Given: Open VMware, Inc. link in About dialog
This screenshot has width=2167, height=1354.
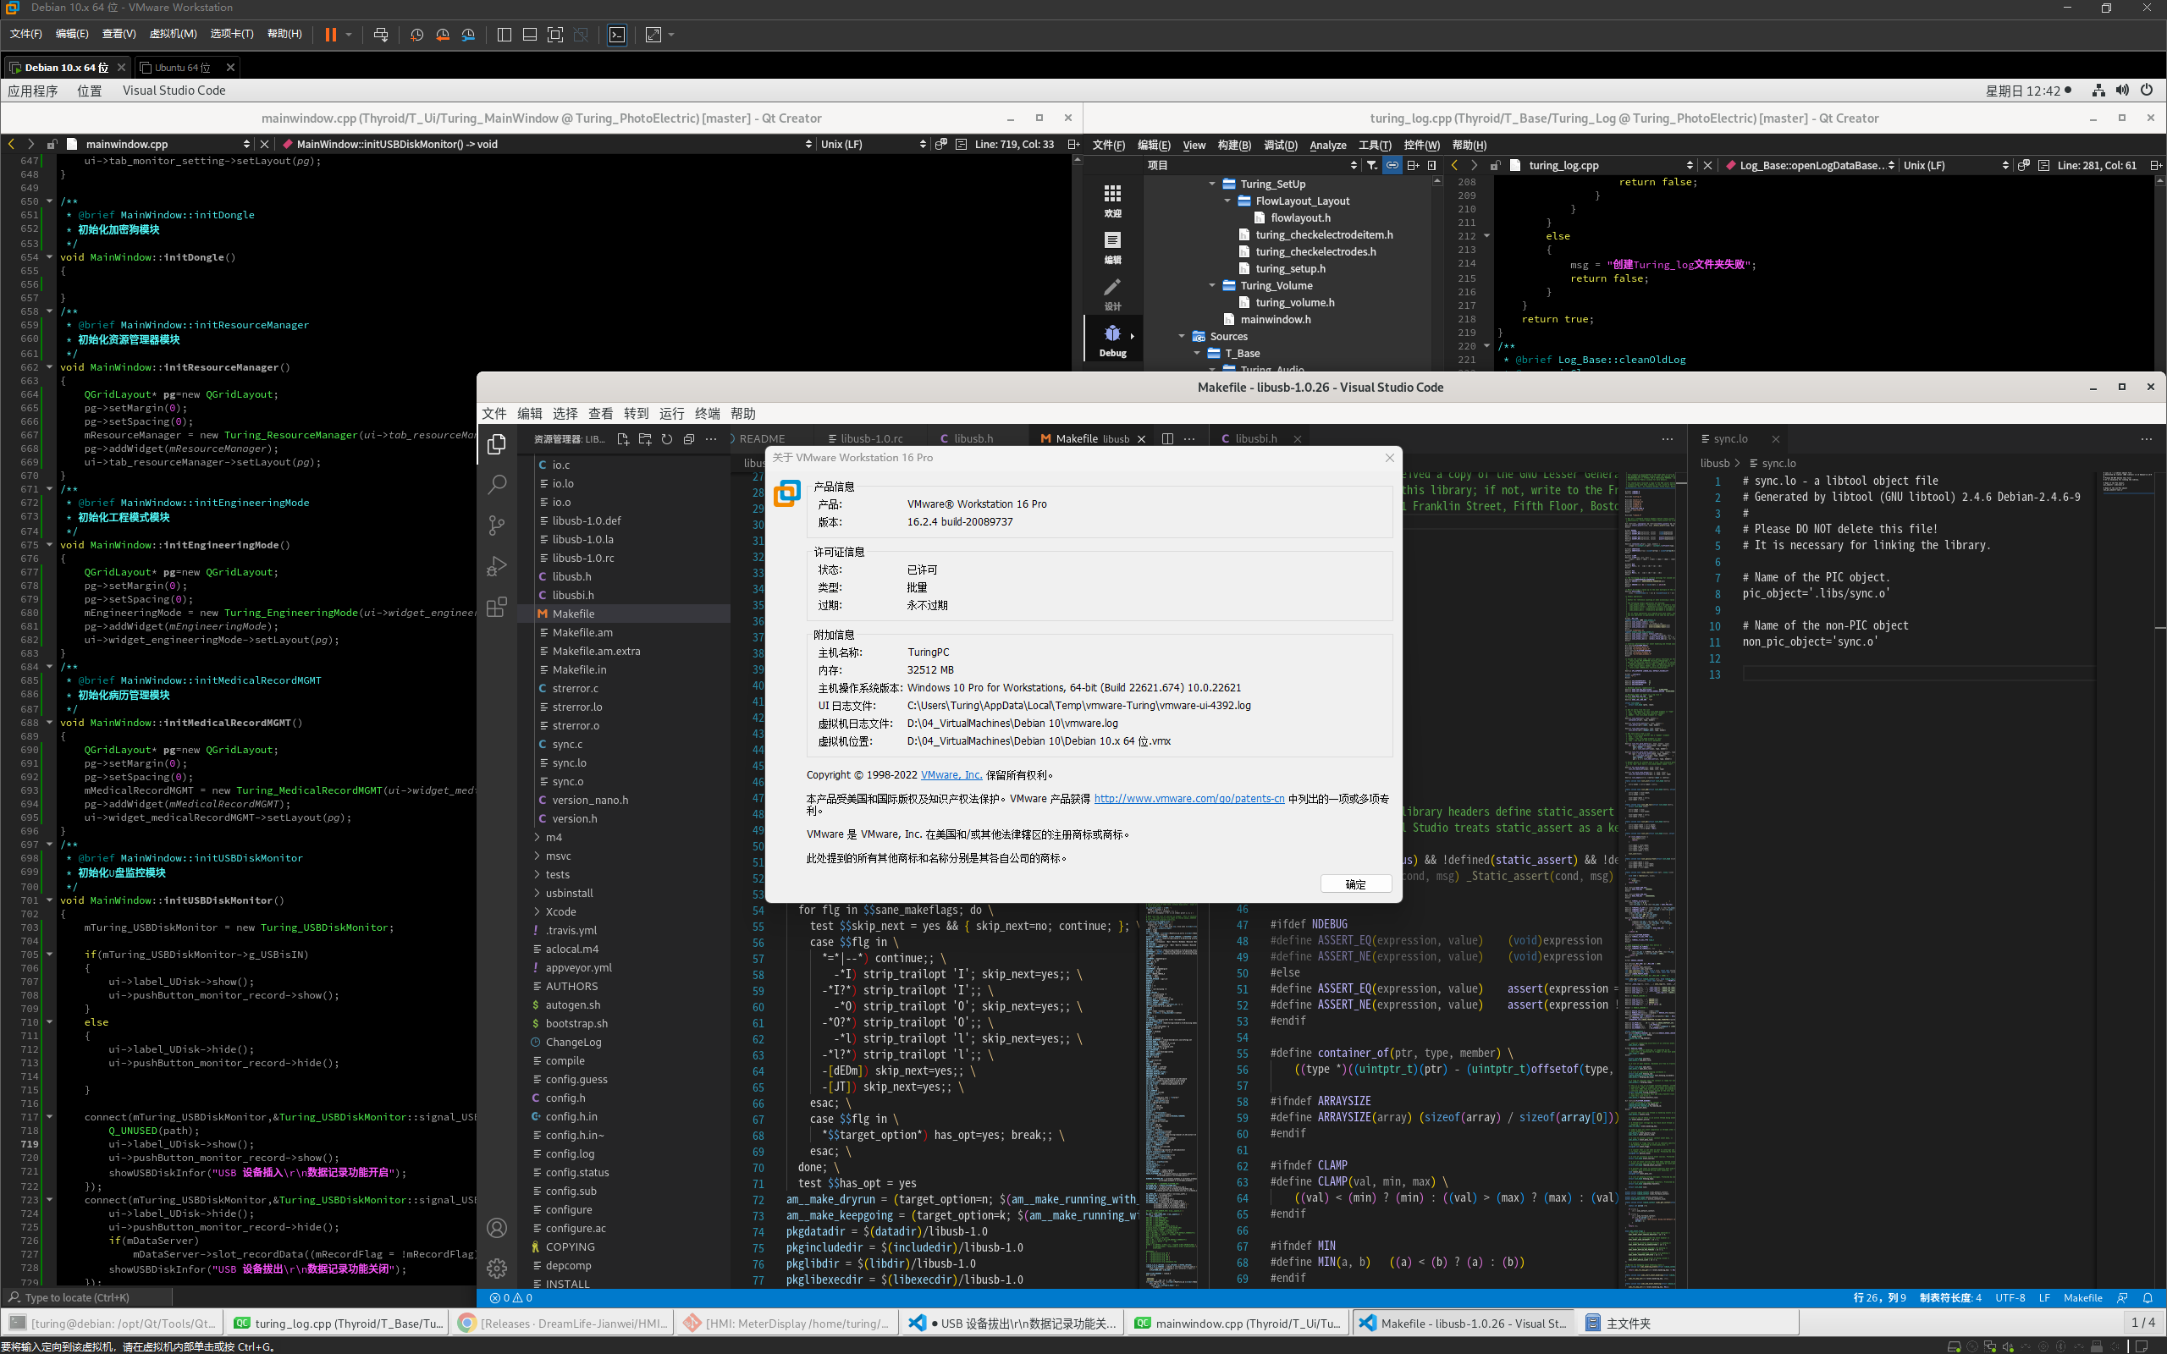Looking at the screenshot, I should [x=951, y=775].
